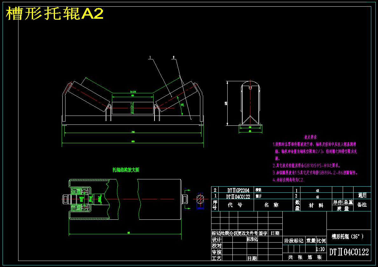Click note 4 ending with 'C2'
This screenshot has height=267, width=378.
coord(289,180)
